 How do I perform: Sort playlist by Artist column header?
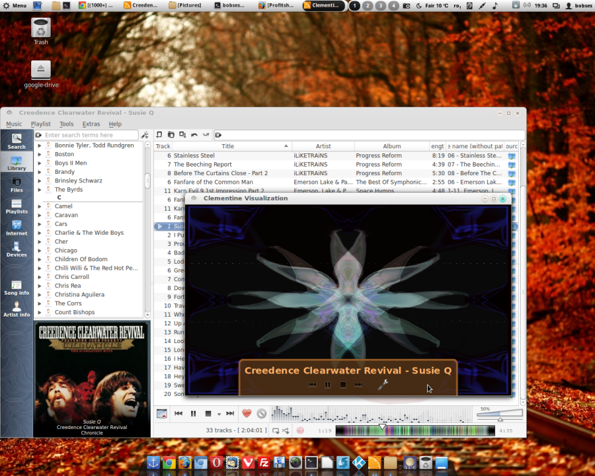323,146
